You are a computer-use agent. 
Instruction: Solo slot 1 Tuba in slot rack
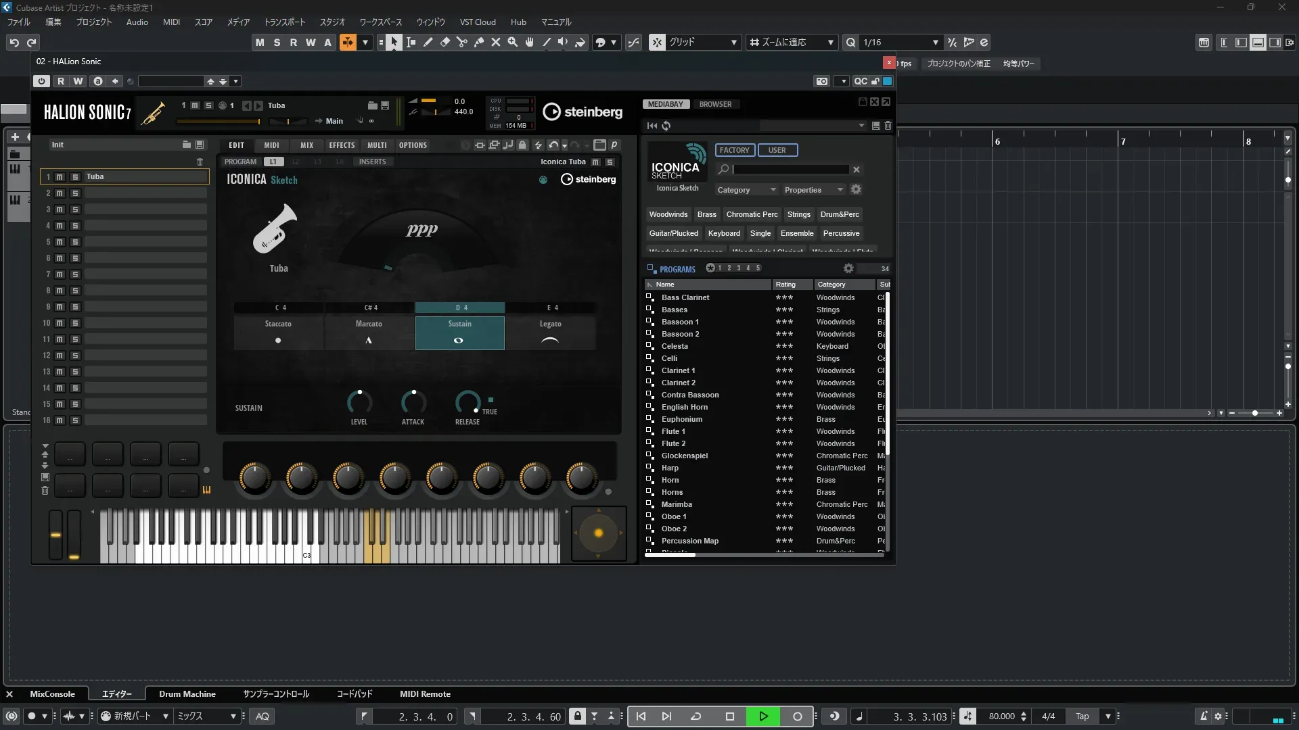75,177
